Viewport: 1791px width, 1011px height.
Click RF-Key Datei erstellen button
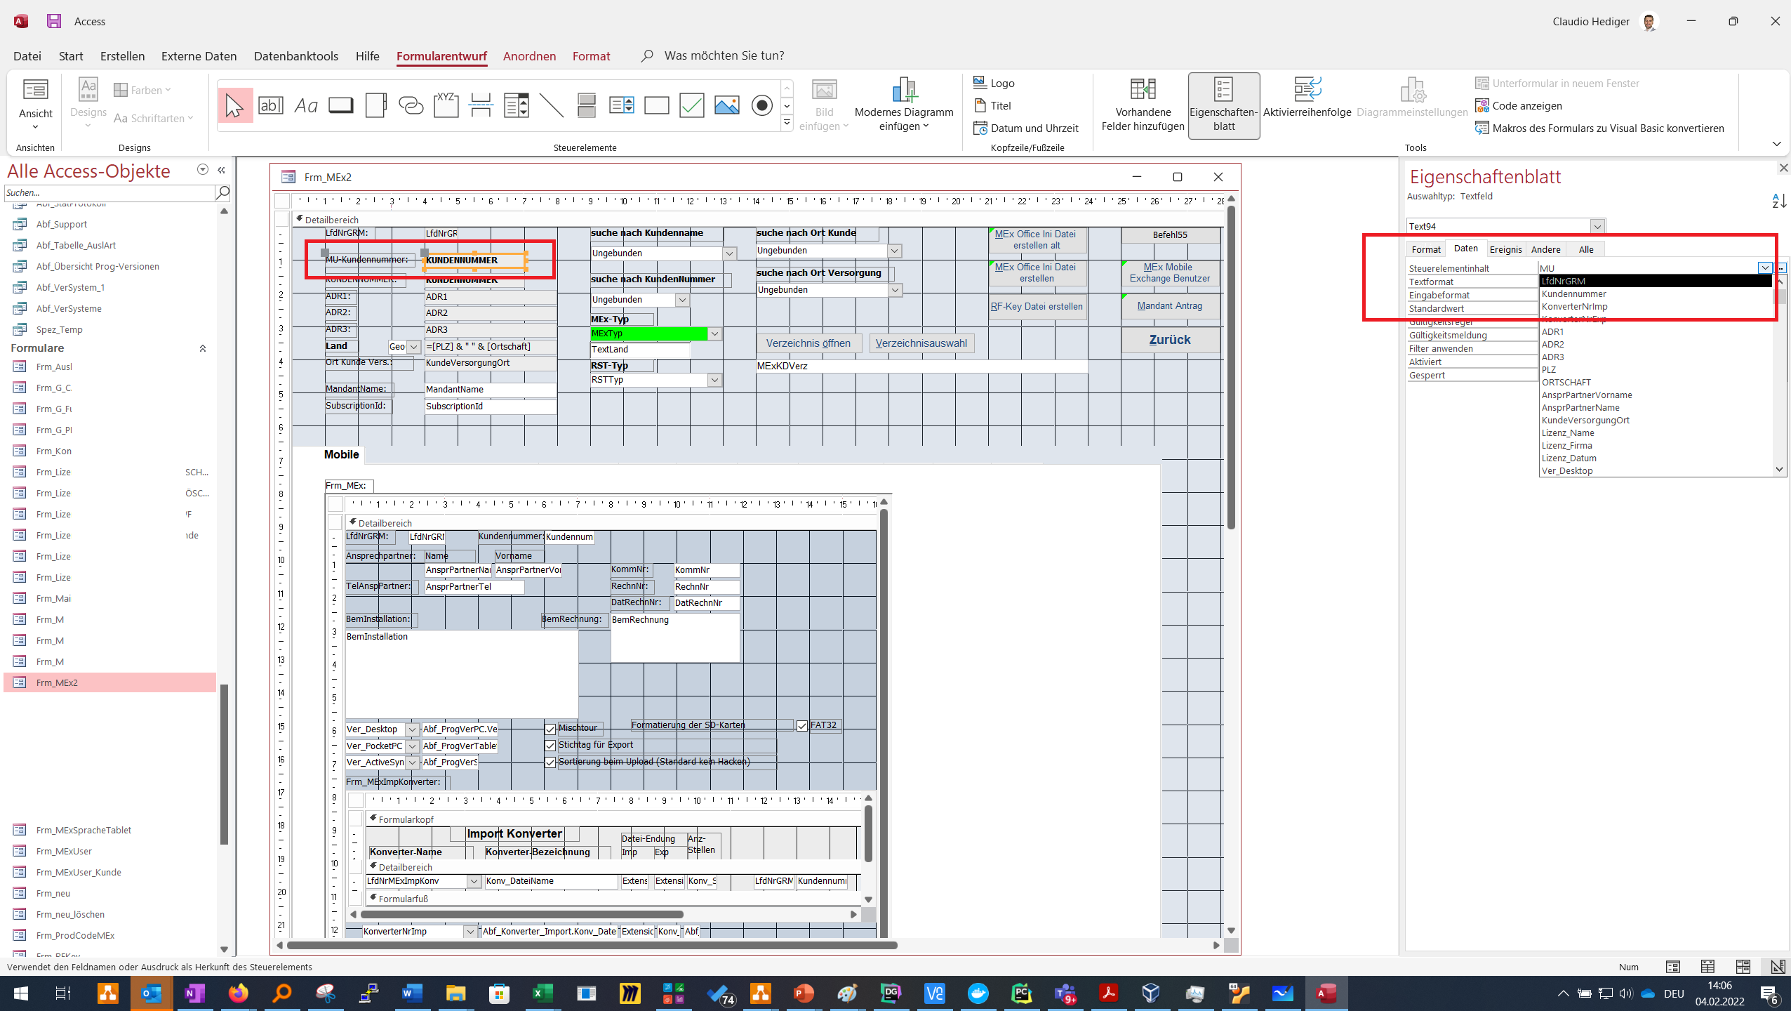(1037, 306)
